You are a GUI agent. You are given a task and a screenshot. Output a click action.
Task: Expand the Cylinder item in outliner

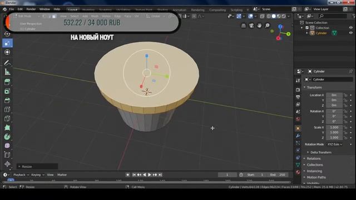tap(307, 33)
